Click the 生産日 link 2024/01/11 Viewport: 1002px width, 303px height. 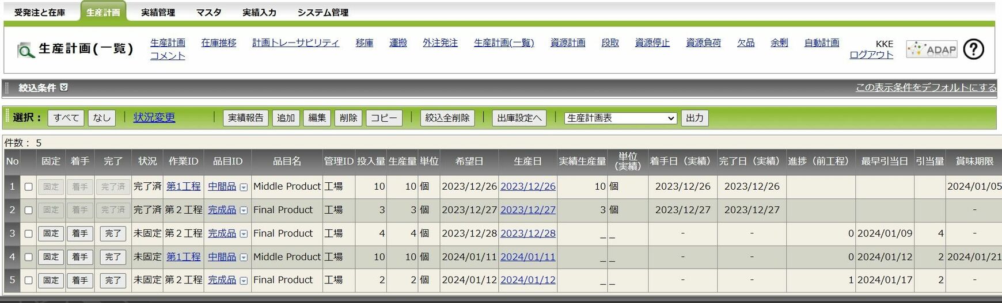coord(527,257)
